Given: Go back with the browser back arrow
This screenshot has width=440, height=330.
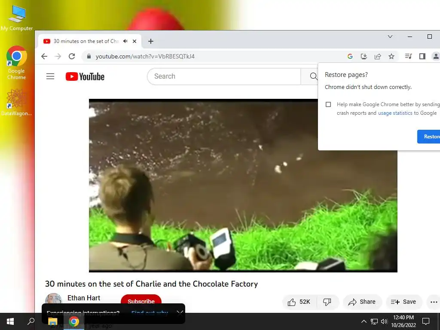Looking at the screenshot, I should point(44,56).
